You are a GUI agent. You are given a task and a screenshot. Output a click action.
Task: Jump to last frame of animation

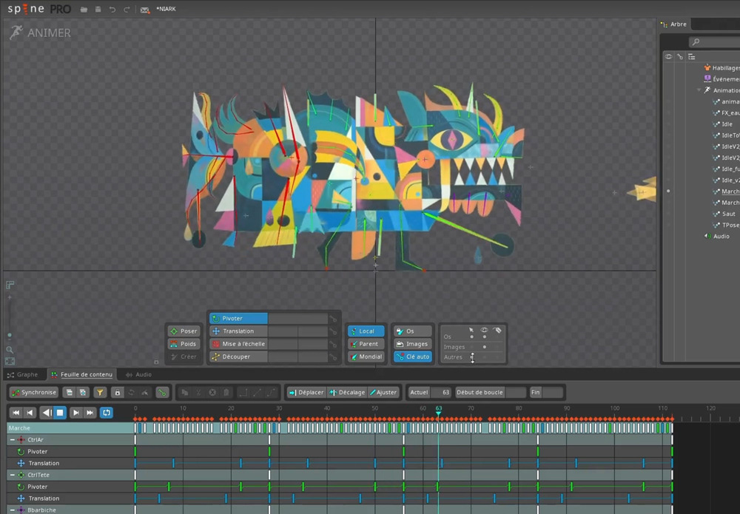click(x=90, y=413)
